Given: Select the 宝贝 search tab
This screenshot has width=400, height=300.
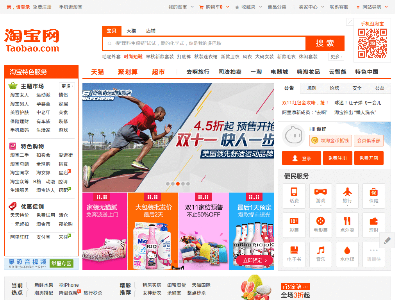Looking at the screenshot, I should coord(112,31).
